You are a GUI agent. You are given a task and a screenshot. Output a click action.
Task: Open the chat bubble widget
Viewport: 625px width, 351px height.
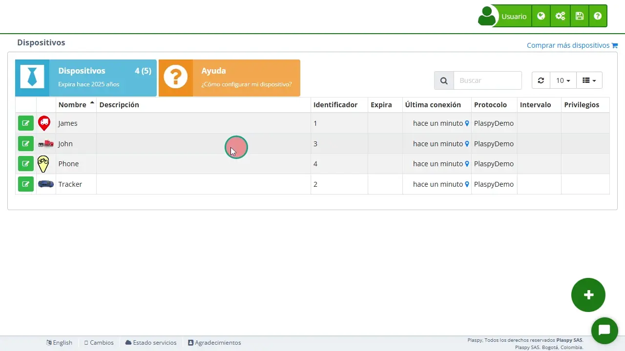604,331
